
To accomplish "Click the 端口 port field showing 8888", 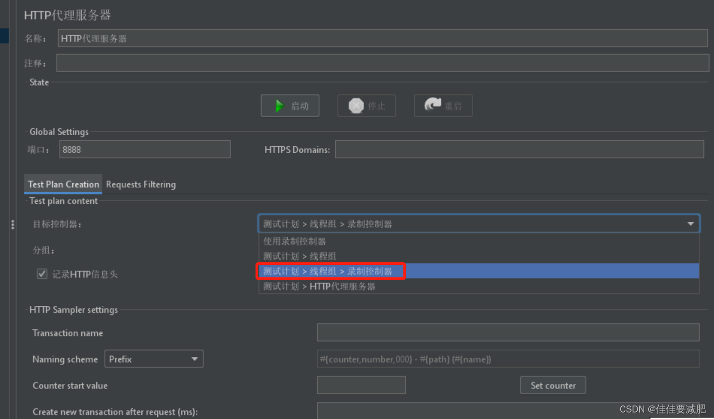I will coord(145,149).
